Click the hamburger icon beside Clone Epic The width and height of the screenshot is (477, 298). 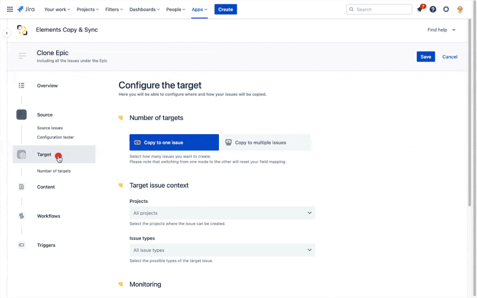tap(22, 56)
